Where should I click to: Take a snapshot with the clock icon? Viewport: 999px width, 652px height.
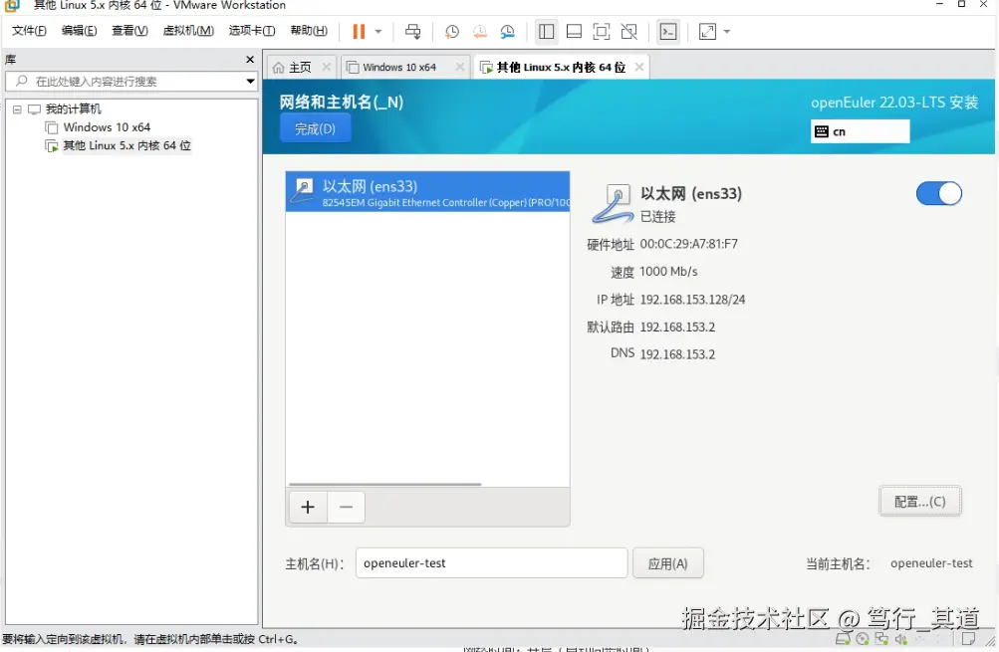452,31
